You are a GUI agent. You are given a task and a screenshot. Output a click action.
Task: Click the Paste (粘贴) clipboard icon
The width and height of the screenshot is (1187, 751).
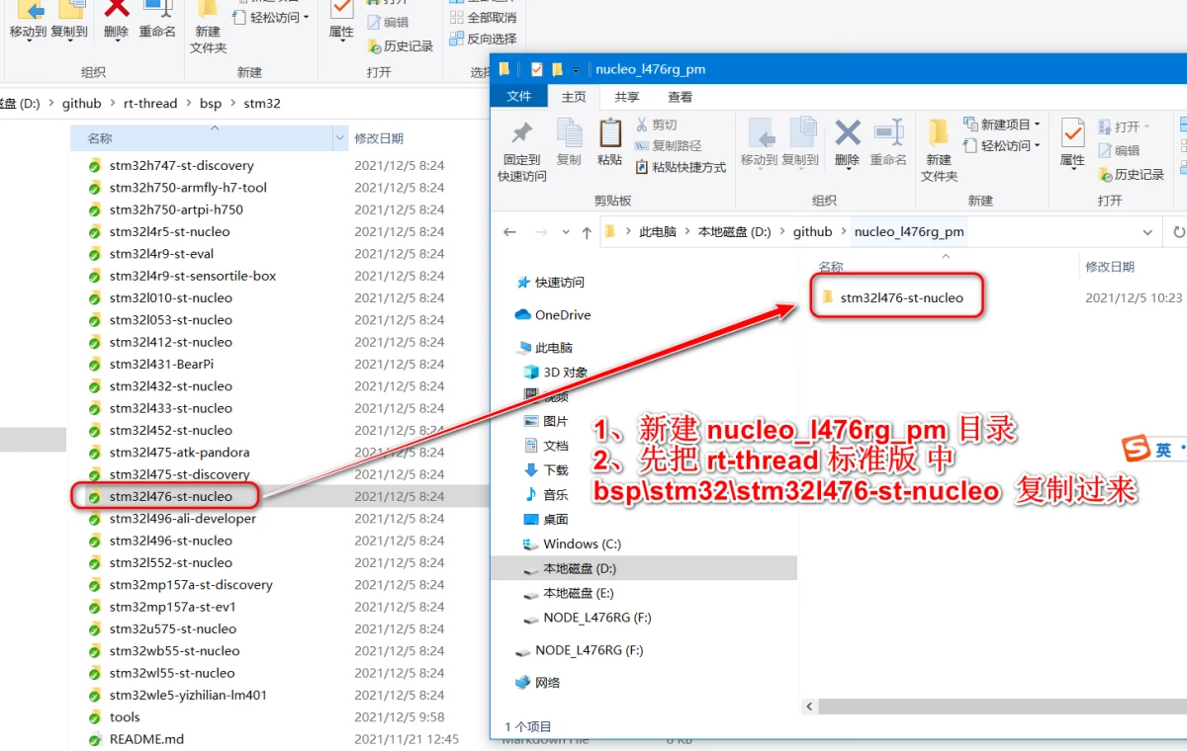pos(610,142)
